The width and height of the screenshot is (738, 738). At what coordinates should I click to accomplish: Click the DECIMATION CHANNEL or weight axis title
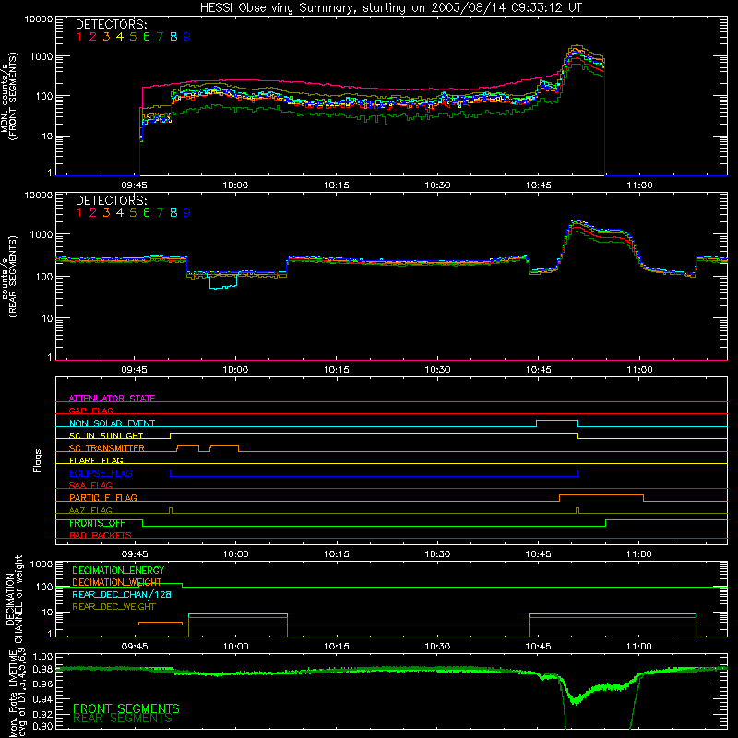14,599
